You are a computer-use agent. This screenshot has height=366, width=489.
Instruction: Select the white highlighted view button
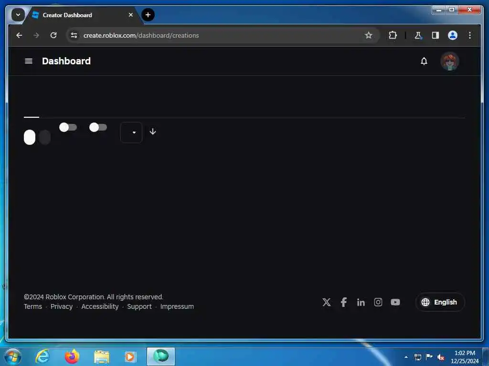30,137
